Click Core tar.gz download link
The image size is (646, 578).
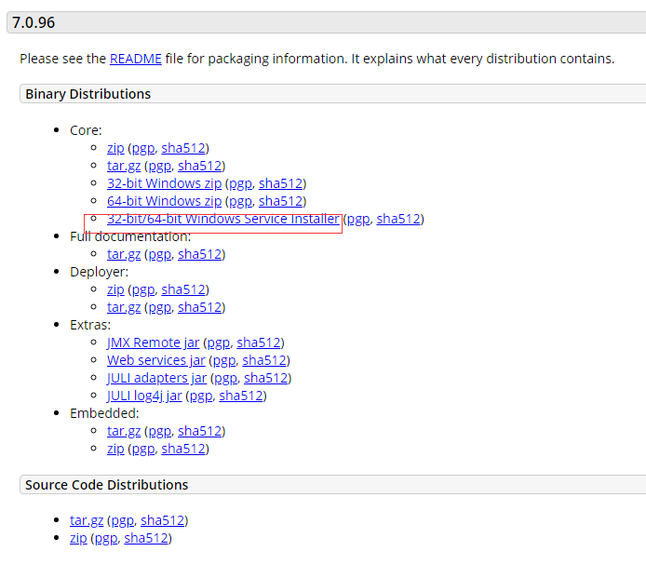pos(125,166)
